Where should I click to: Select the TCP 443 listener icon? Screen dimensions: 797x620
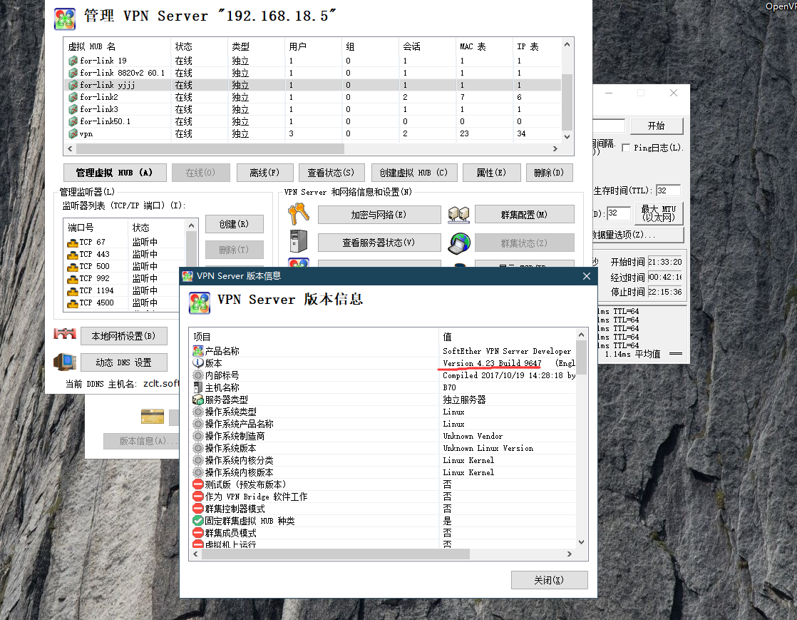tap(72, 254)
